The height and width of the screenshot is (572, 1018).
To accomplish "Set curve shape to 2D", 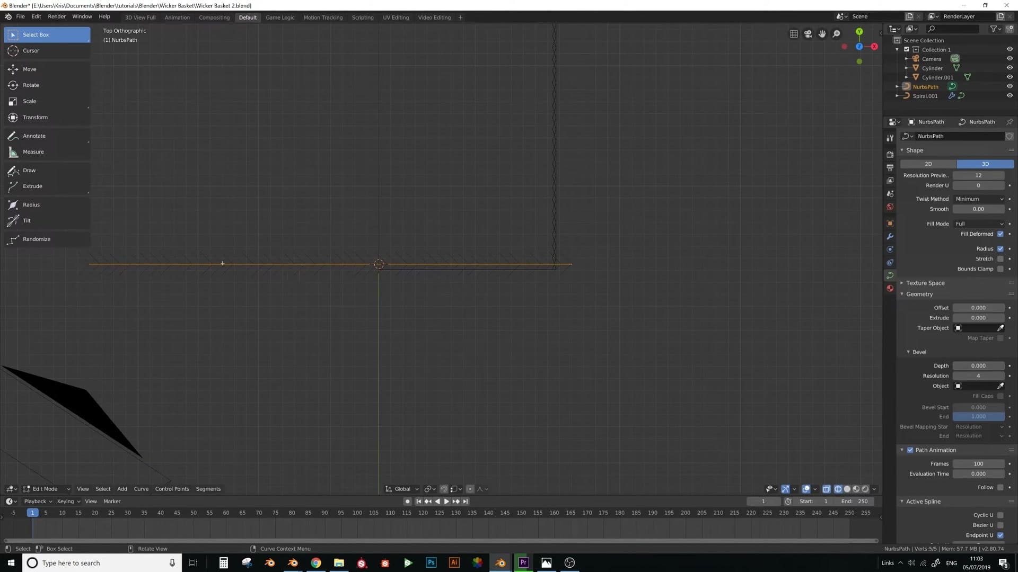I will pos(928,164).
